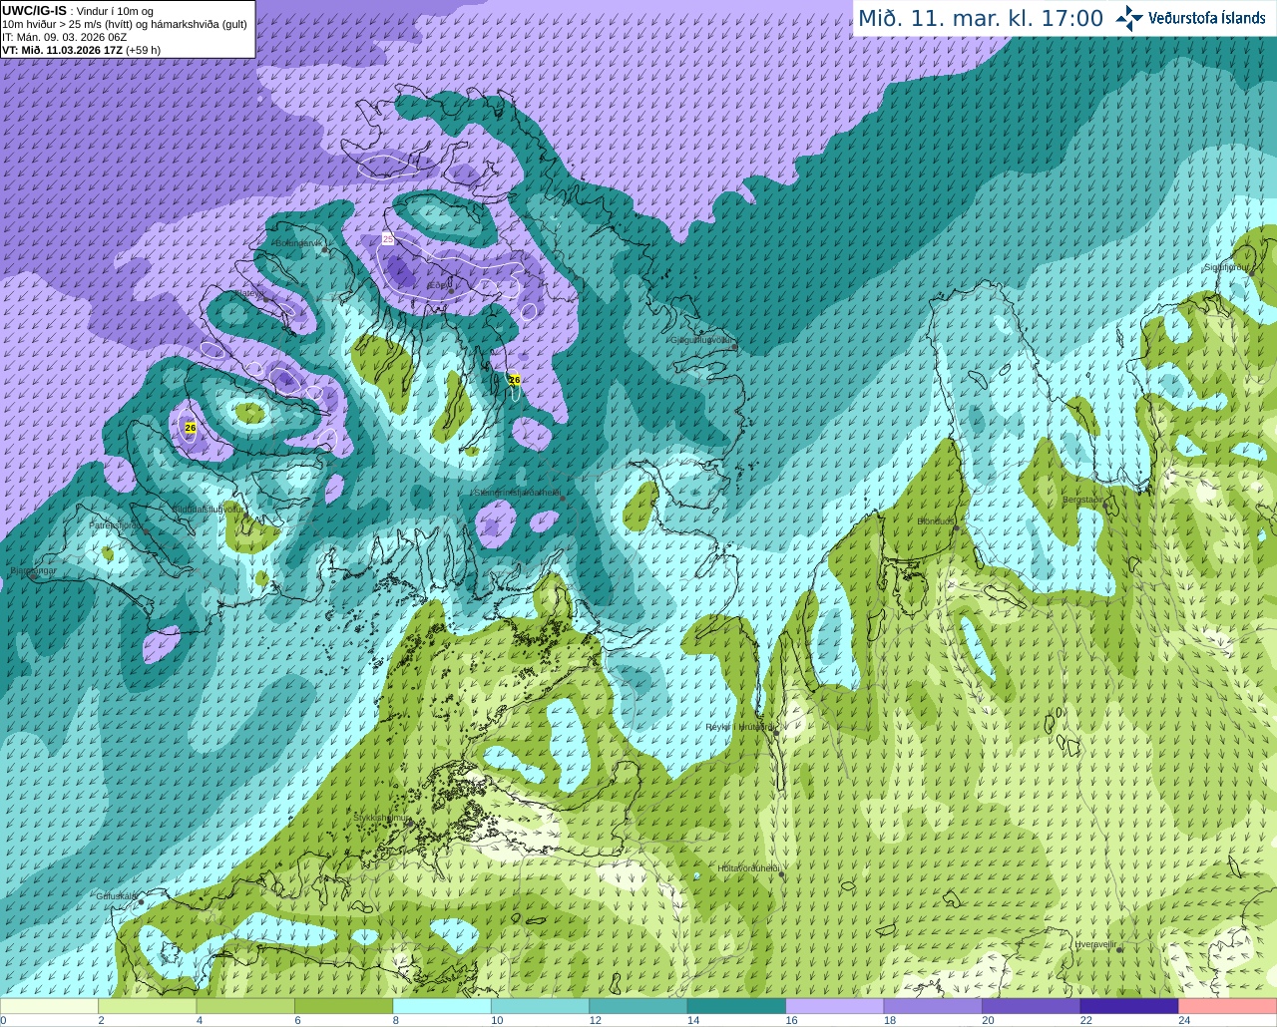Click the light cyan 8–10 m/s legend swatch
This screenshot has width=1277, height=1027.
click(442, 1005)
